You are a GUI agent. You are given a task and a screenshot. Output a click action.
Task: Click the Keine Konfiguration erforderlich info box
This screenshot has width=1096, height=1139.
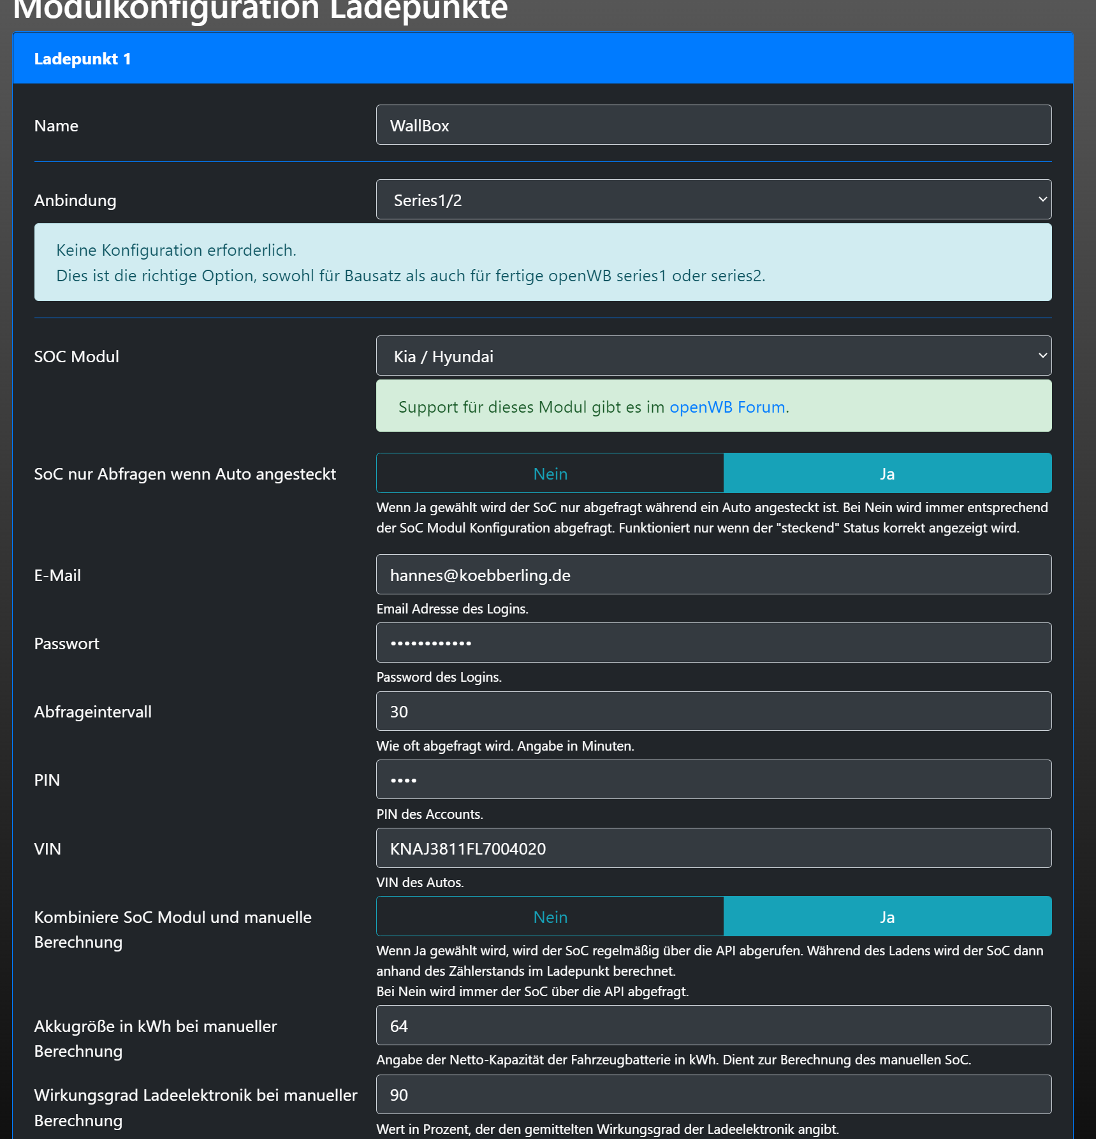coord(542,262)
